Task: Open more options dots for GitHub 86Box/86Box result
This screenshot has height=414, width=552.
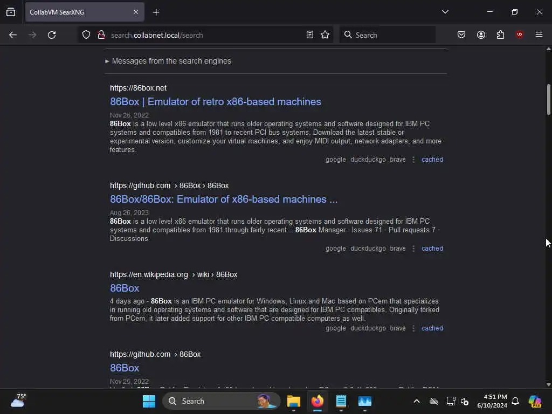Action: click(x=413, y=249)
